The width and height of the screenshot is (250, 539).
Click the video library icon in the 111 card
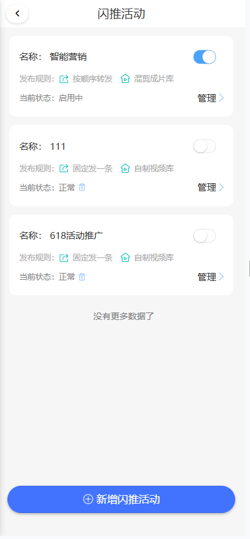(126, 168)
